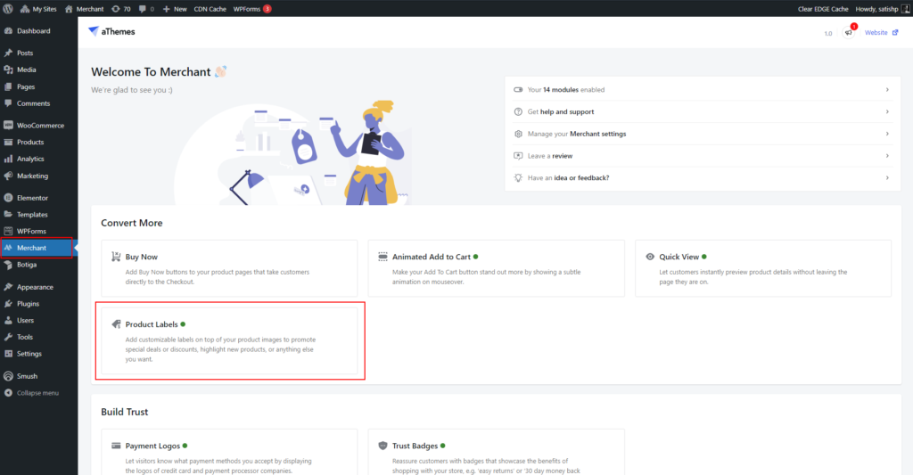Open Get help and support
Image resolution: width=913 pixels, height=475 pixels.
point(703,111)
